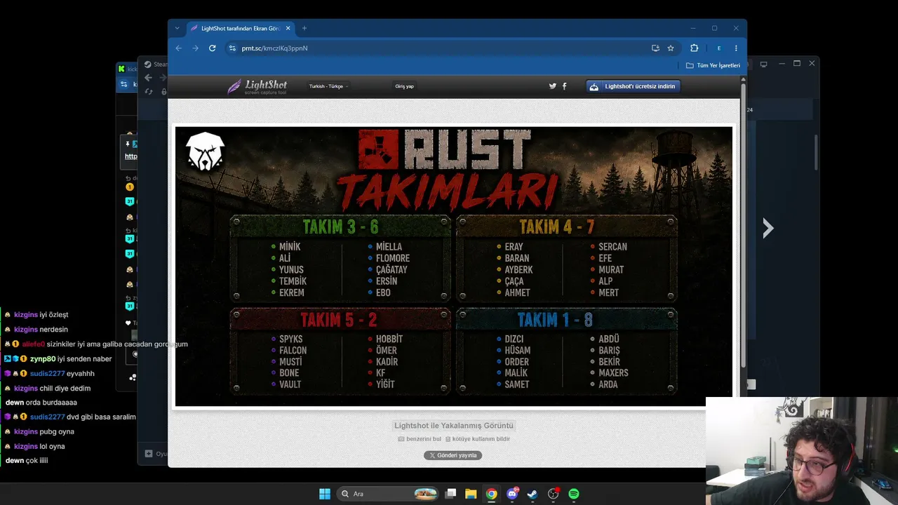Open the Chrome extensions puzzle icon
The width and height of the screenshot is (898, 505).
point(694,48)
